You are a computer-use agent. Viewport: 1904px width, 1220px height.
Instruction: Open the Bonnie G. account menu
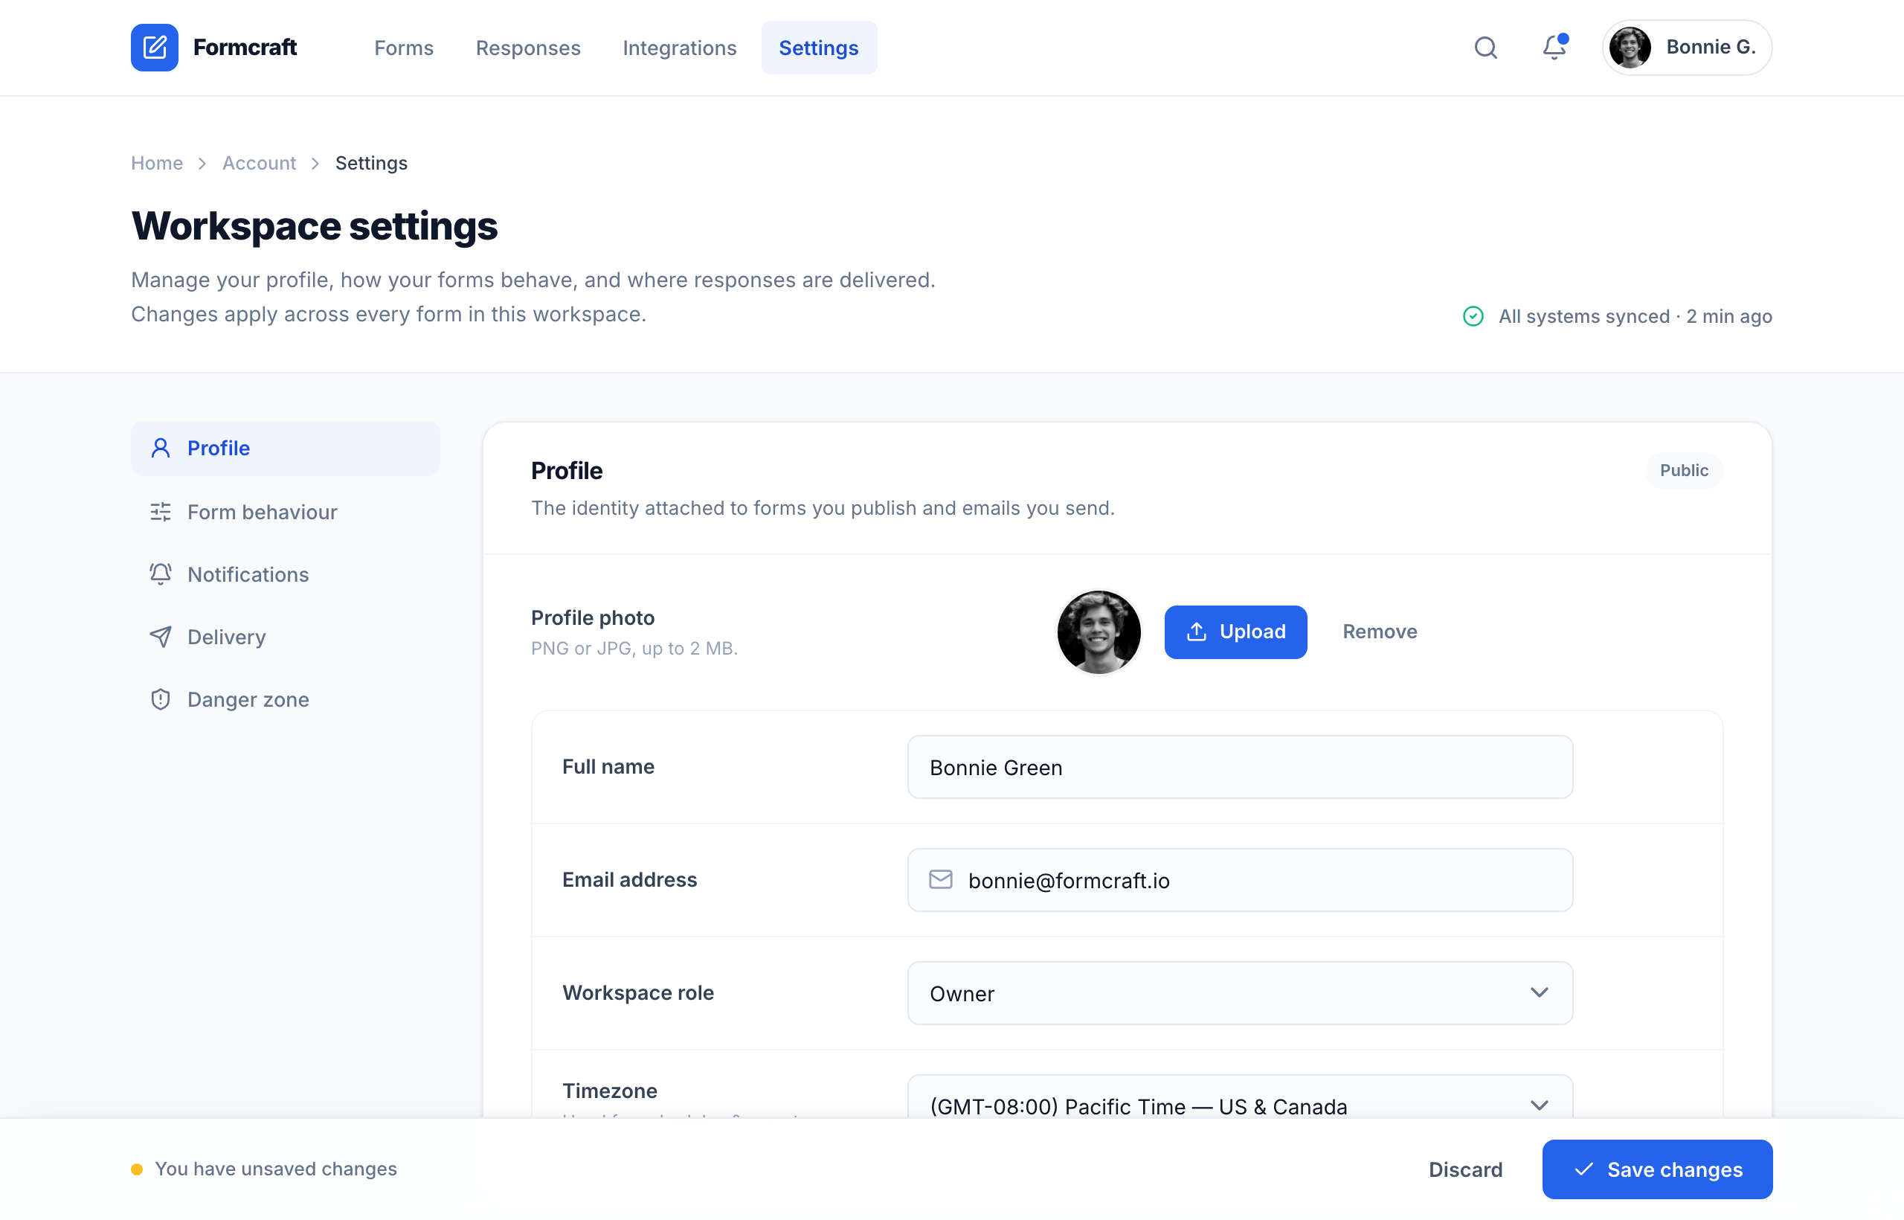tap(1687, 48)
